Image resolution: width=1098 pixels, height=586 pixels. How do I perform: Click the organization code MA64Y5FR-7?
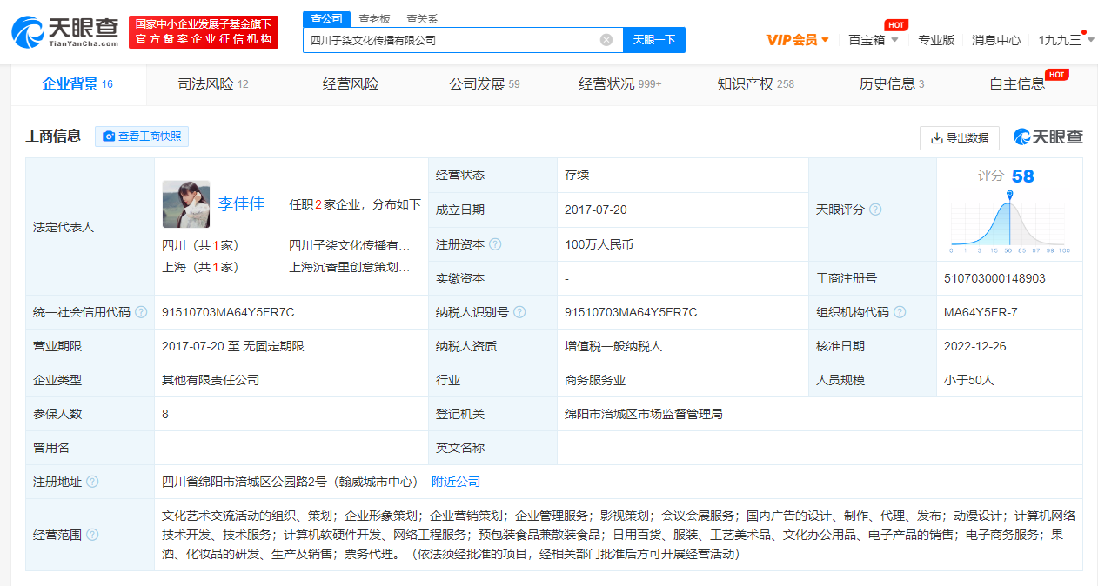coord(981,312)
